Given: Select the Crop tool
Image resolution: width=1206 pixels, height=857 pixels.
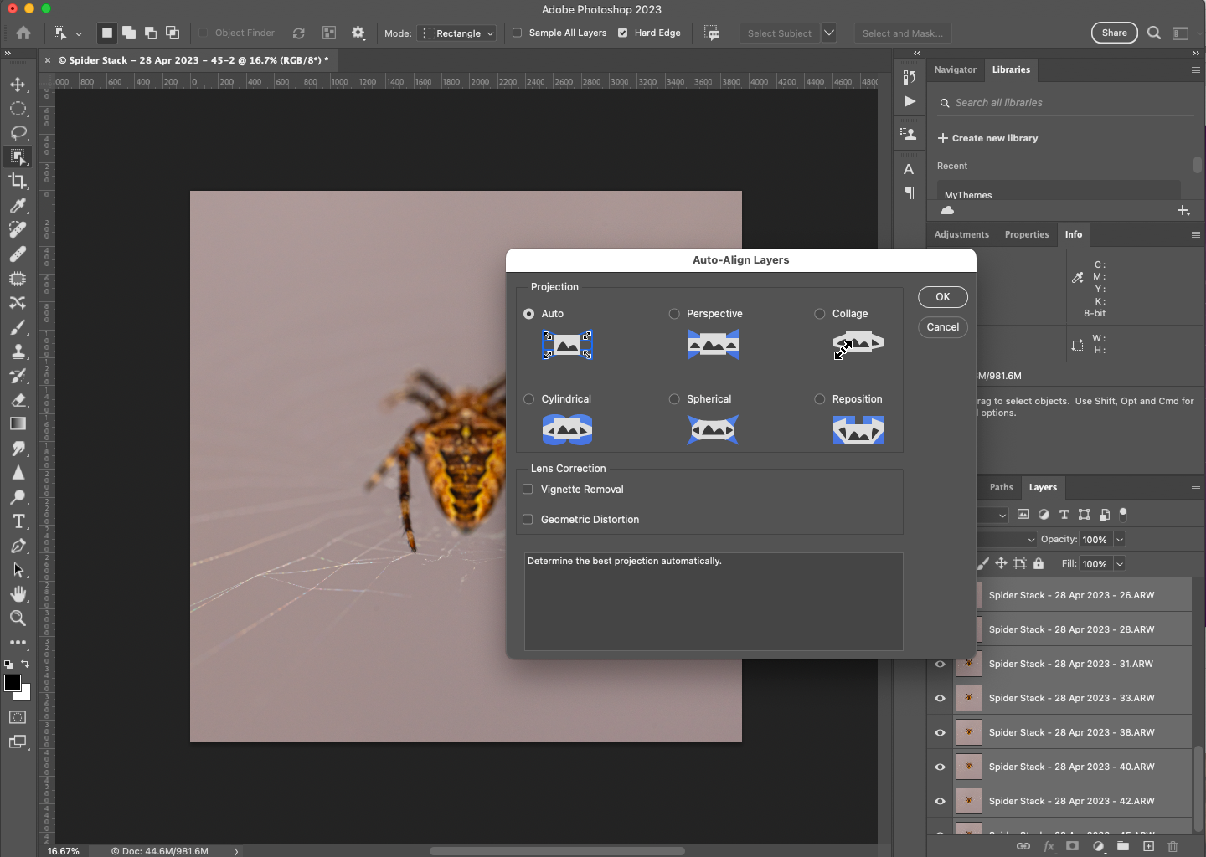Looking at the screenshot, I should coord(18,182).
